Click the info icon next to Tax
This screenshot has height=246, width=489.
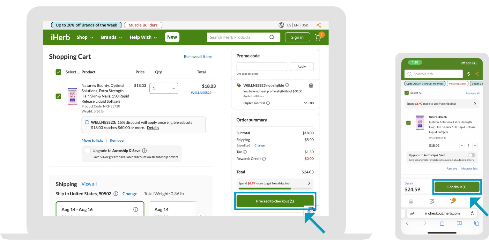245,152
